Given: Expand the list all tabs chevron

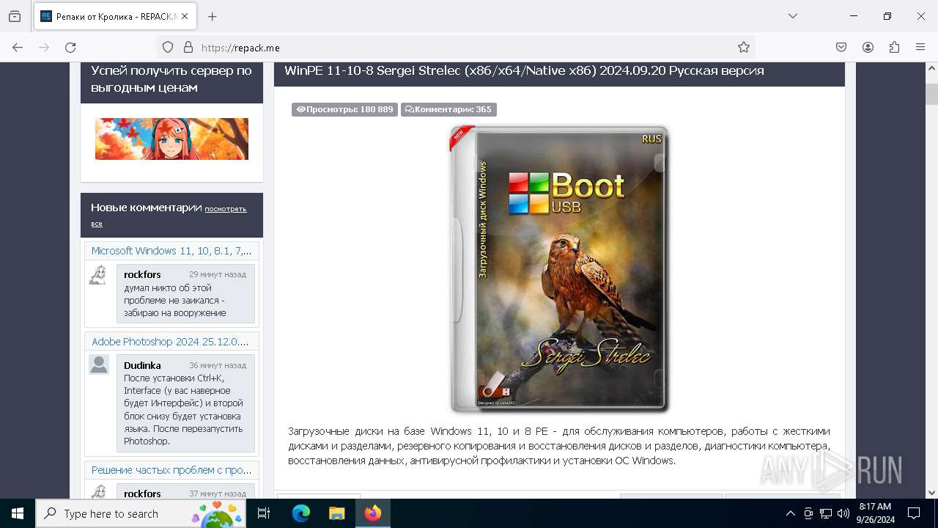Looking at the screenshot, I should point(793,16).
